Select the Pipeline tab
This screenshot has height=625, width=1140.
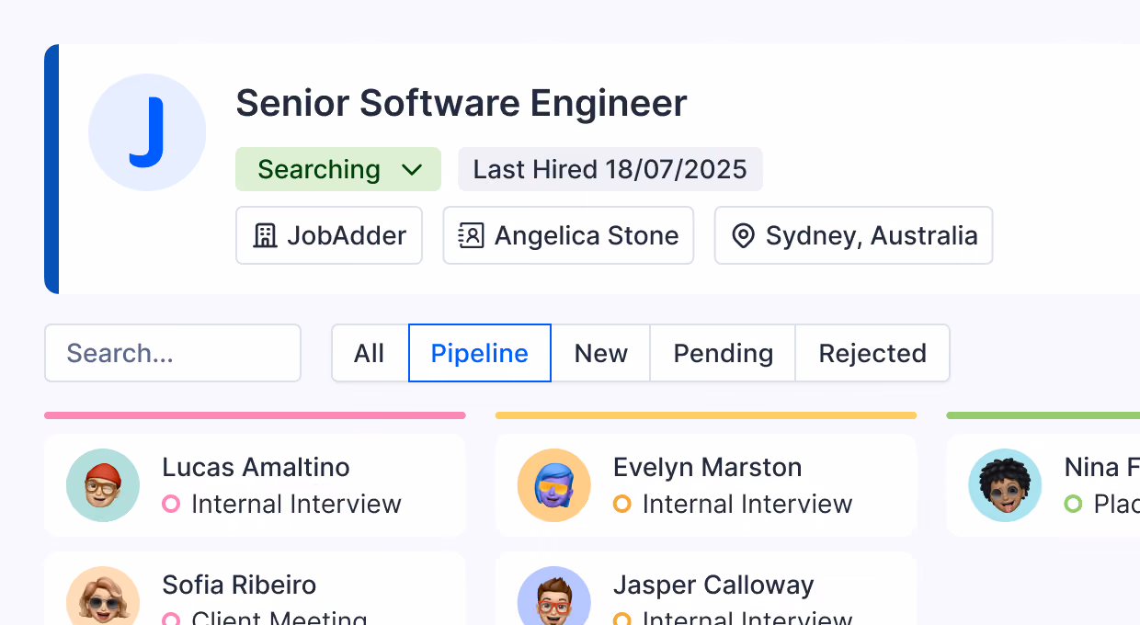click(x=480, y=353)
